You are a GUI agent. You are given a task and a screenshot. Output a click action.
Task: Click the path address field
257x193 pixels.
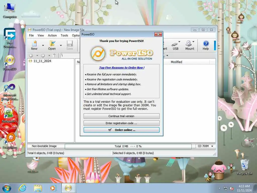pos(70,56)
